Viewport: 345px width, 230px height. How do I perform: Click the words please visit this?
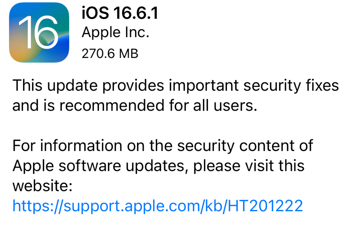(249, 166)
